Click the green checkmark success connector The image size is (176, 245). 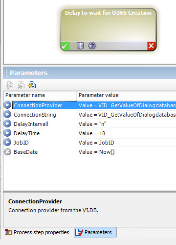click(x=65, y=46)
